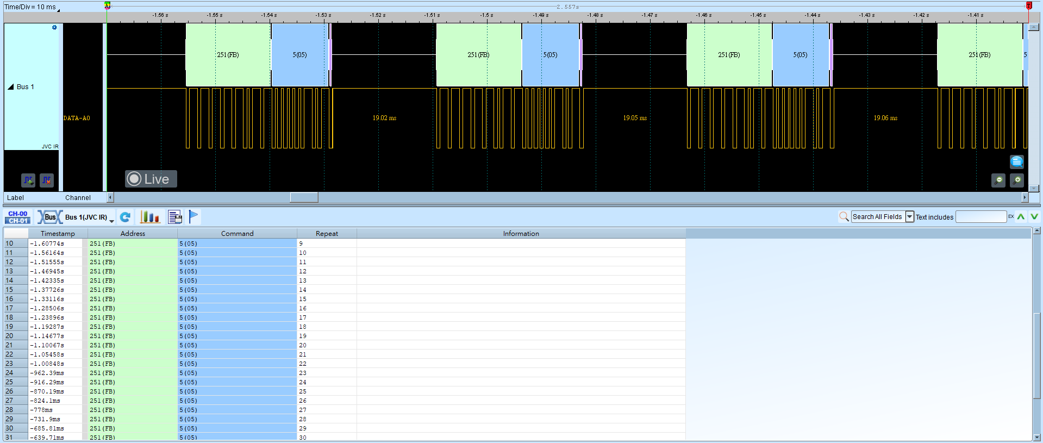Screen dimensions: 1043x443
Task: Click the magnifier search icon
Action: coord(844,216)
